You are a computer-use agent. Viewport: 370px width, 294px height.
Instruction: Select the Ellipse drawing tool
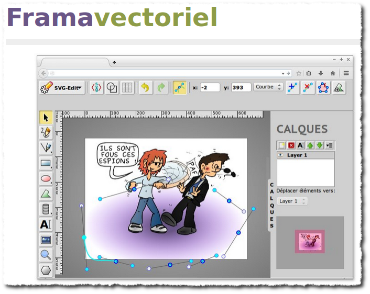(46, 178)
